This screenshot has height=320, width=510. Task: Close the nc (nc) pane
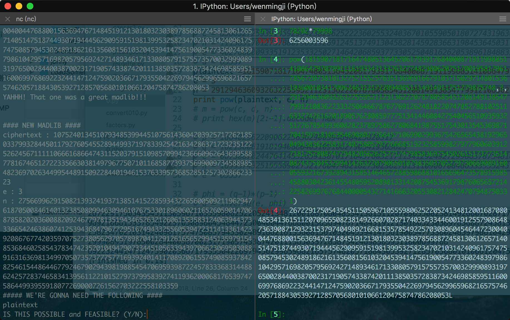8,19
